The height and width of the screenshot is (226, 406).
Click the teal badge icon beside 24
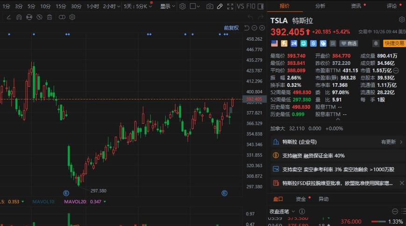[303, 43]
